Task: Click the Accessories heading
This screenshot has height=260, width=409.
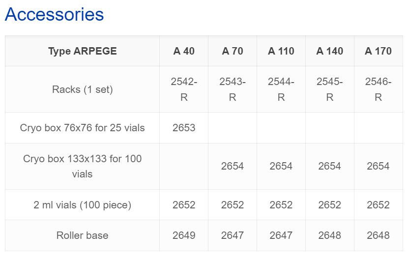Action: click(x=54, y=14)
